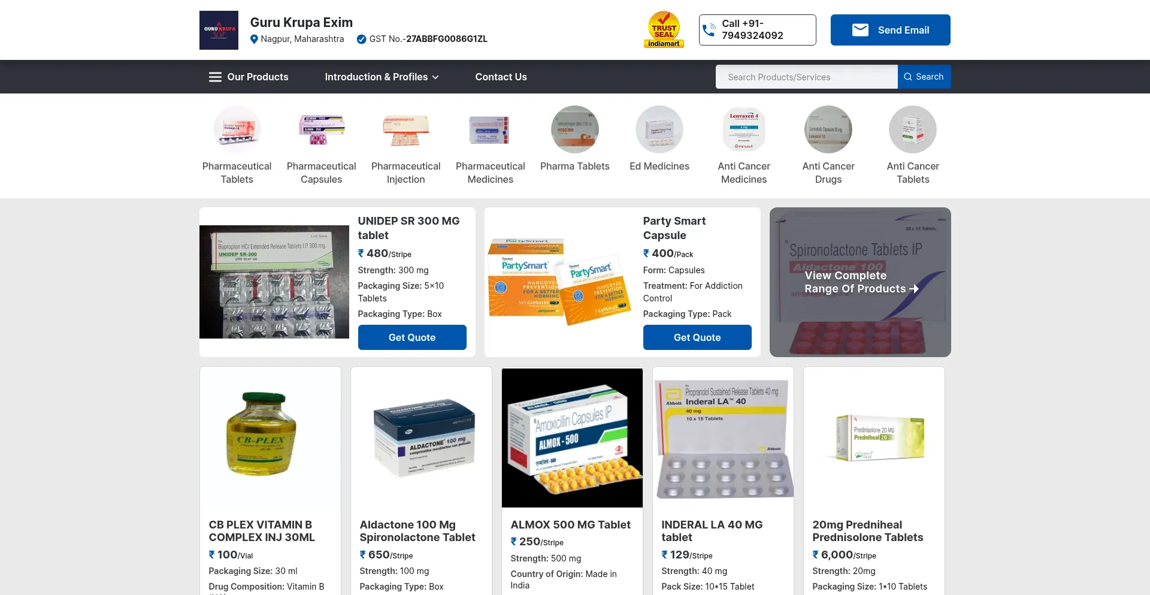Select the Ed Medicines category icon
Viewport: 1150px width, 595px height.
click(659, 129)
